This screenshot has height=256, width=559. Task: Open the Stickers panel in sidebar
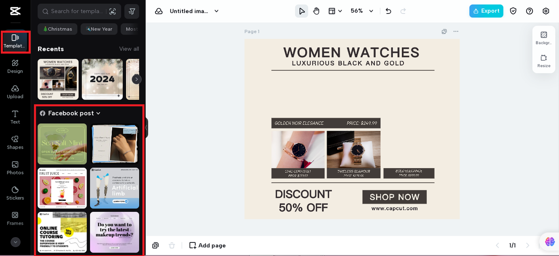coord(15,193)
